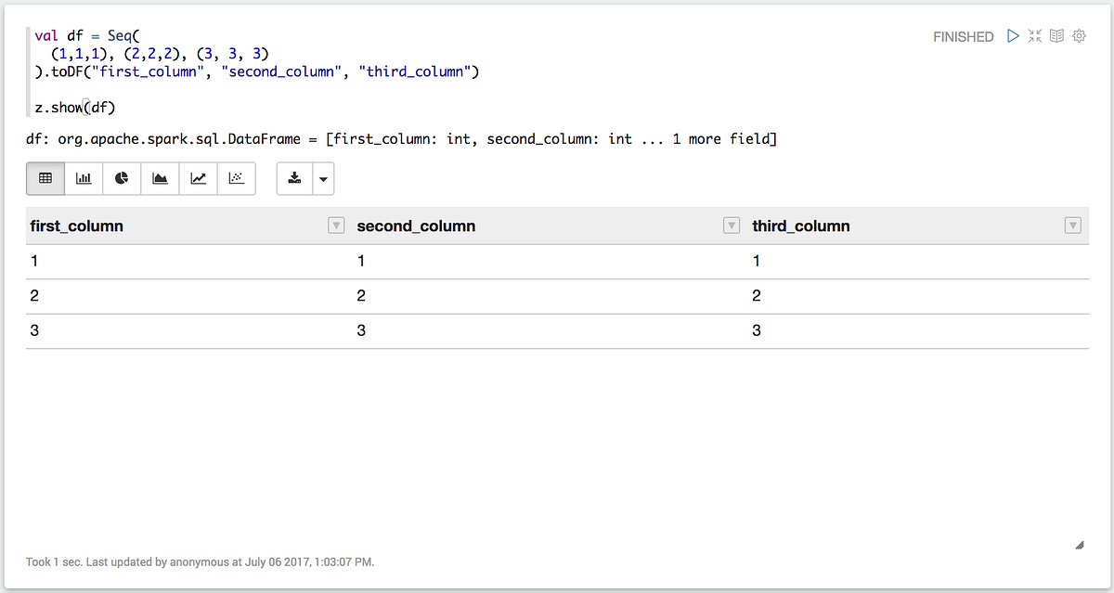Select the second_column header

pyautogui.click(x=416, y=226)
